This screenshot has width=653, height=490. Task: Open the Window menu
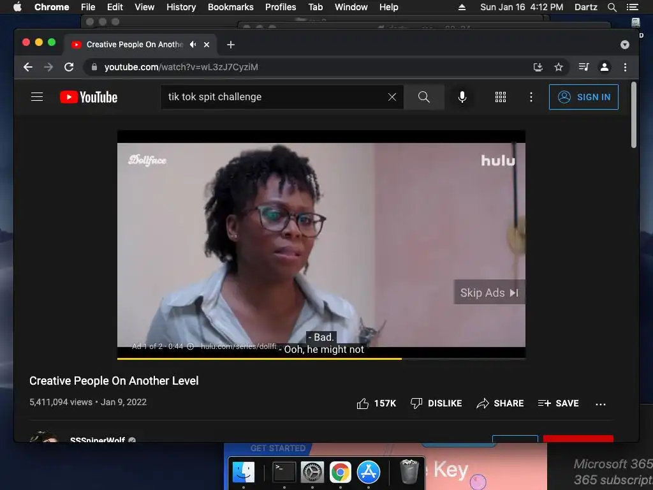[351, 7]
